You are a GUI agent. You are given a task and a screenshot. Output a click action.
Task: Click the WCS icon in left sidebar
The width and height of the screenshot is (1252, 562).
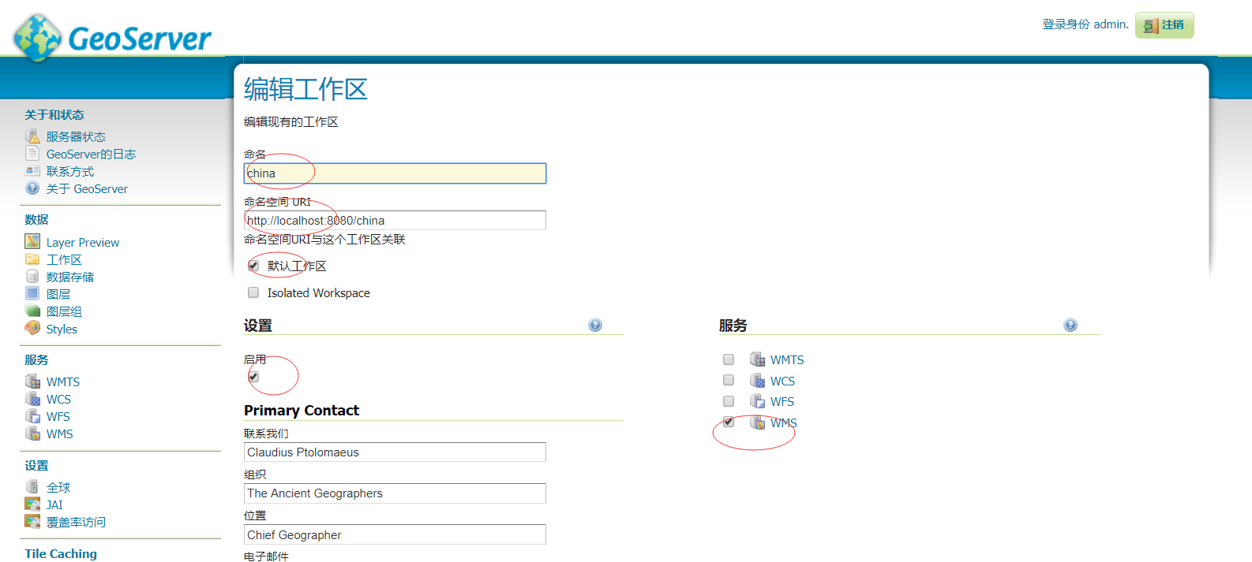(32, 399)
